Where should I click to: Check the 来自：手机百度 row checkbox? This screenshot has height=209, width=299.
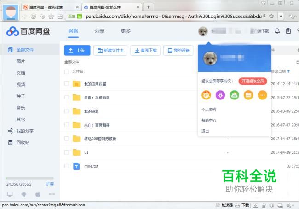(x=67, y=98)
